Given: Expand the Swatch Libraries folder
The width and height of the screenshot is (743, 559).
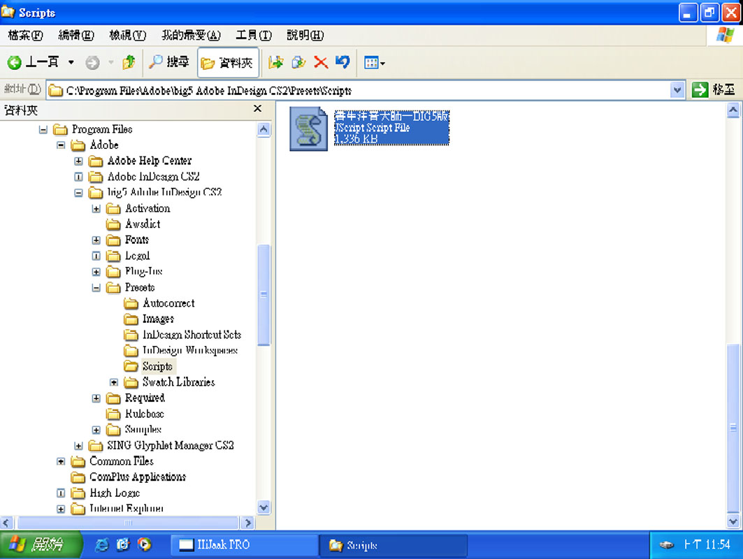Looking at the screenshot, I should click(x=114, y=382).
